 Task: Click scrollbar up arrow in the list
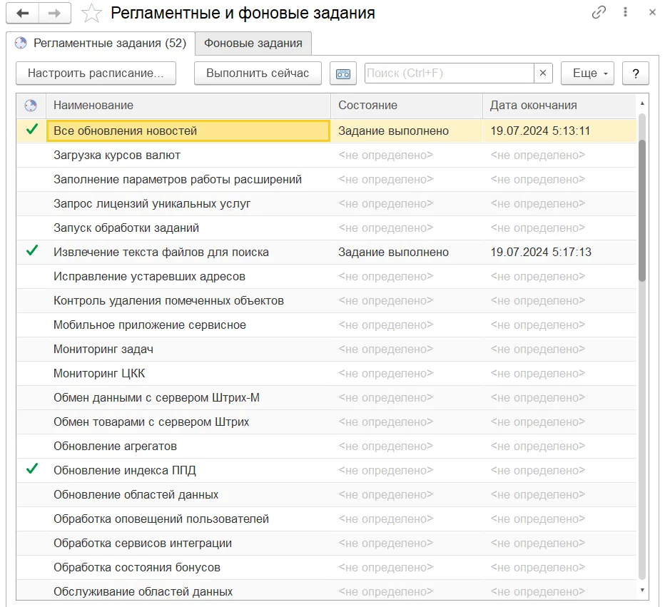(642, 103)
